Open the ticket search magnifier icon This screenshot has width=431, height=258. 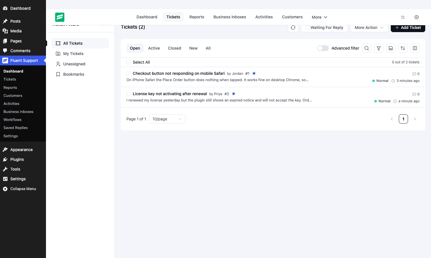click(x=367, y=48)
